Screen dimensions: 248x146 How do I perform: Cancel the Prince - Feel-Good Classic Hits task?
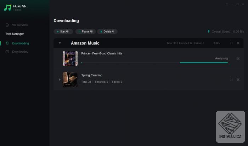[238, 59]
